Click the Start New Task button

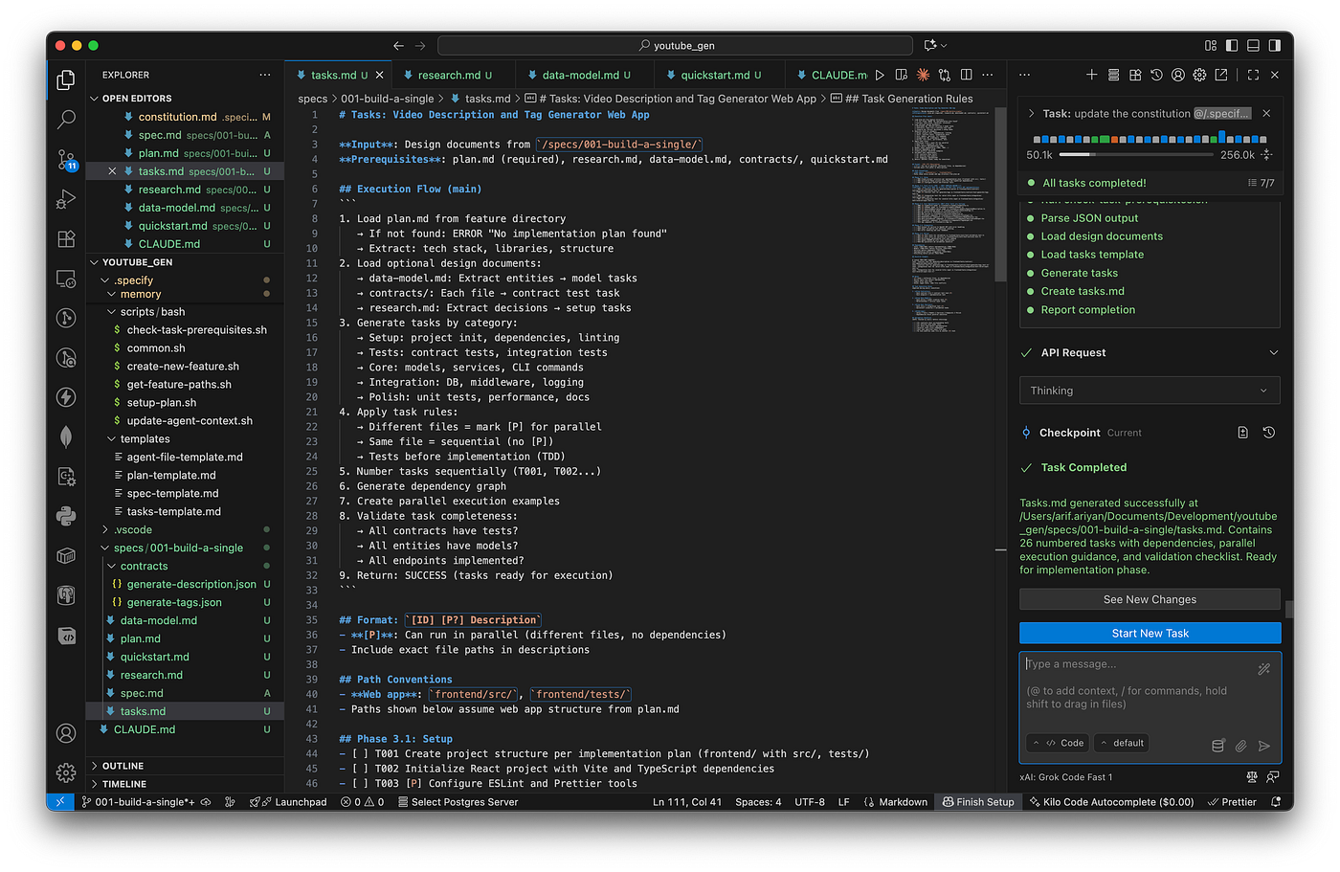1150,634
